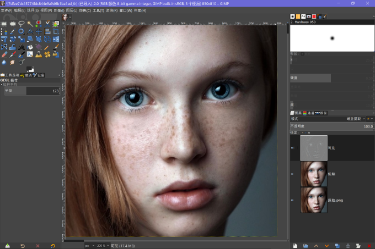Open the 滤镜(R) menu
The width and height of the screenshot is (375, 249).
(x=112, y=10)
